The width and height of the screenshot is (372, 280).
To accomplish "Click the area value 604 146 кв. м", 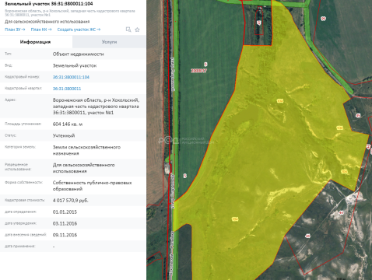I will (68, 124).
